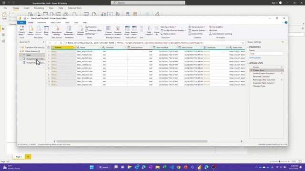Collapse the PROPERTIES section
The image size is (305, 171).
(248, 47)
